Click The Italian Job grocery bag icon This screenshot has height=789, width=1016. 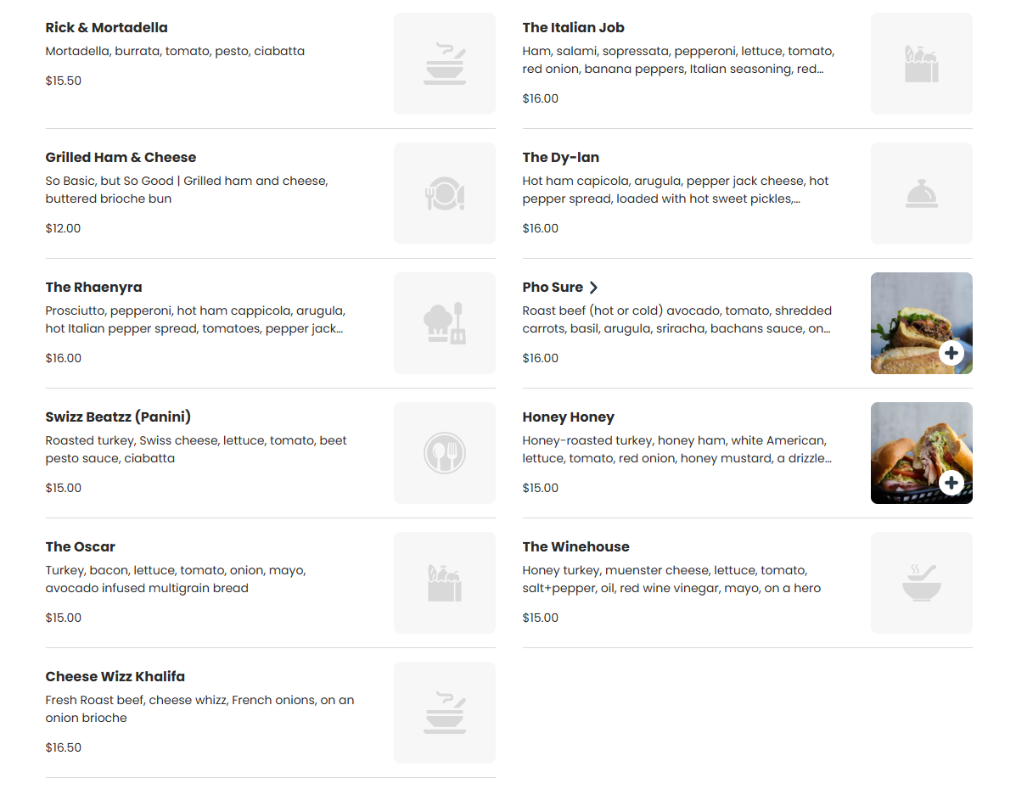coord(922,64)
